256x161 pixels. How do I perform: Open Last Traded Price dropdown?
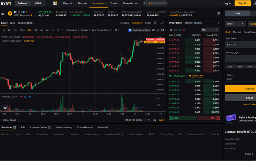[102, 30]
